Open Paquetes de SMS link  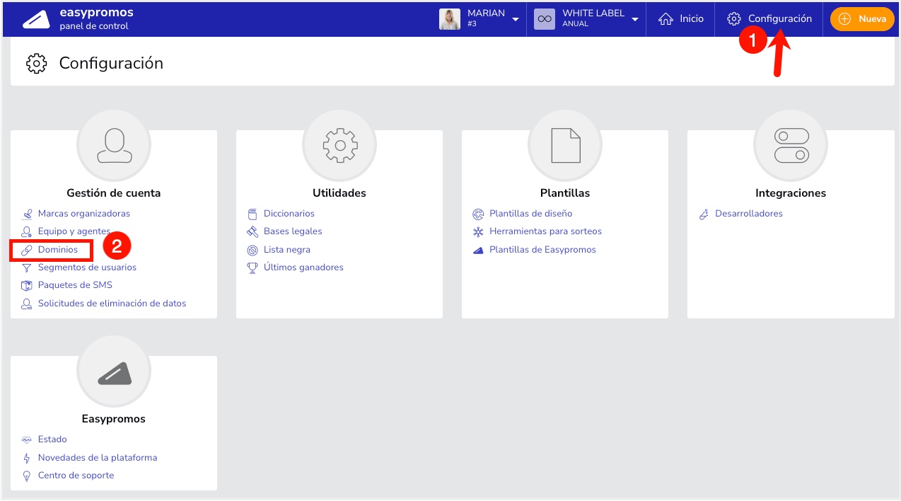point(75,285)
